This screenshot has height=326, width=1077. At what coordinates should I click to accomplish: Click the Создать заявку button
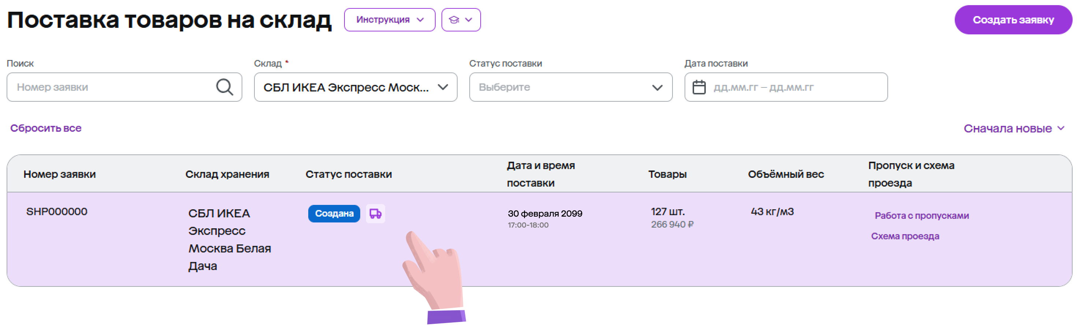(x=1013, y=20)
